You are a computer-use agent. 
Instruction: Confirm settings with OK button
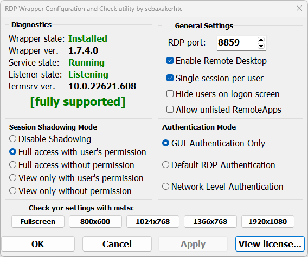click(38, 244)
